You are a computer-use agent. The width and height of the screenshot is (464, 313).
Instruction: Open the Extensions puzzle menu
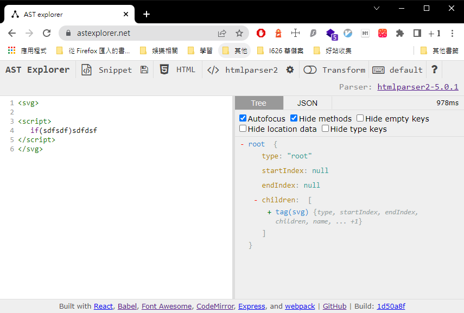pyautogui.click(x=400, y=33)
